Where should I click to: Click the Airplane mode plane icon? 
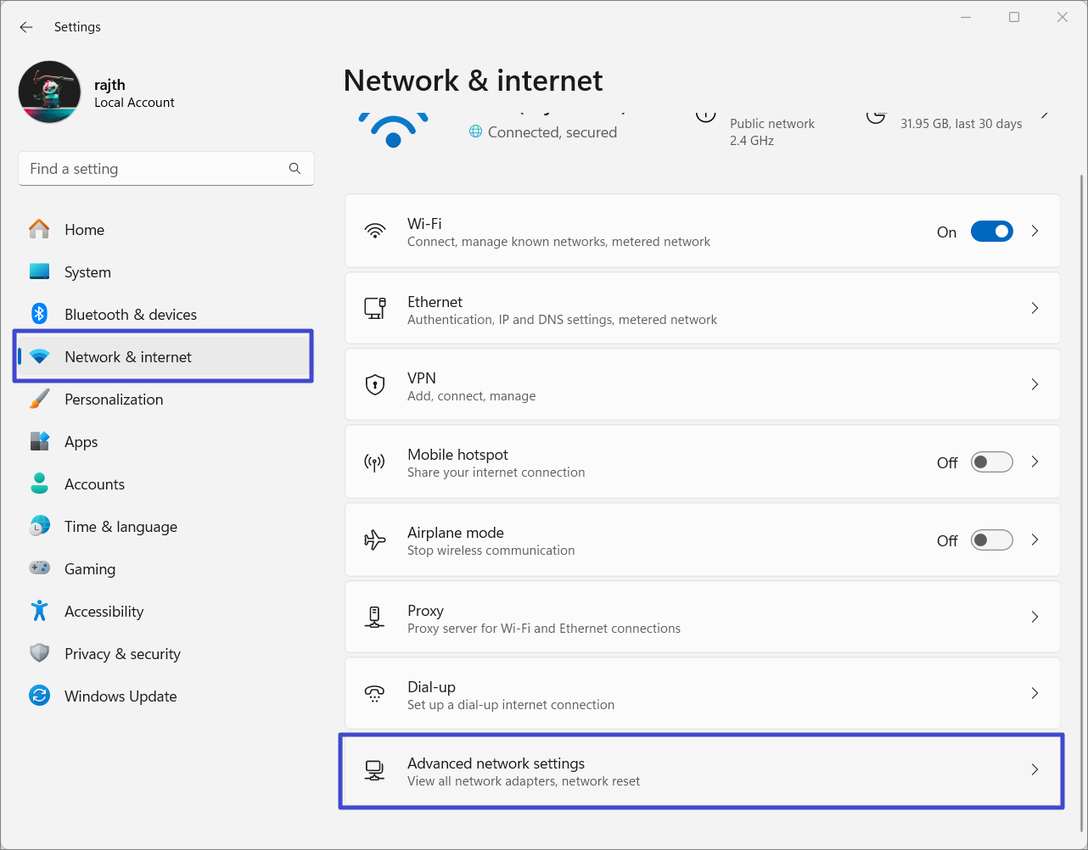(x=374, y=540)
